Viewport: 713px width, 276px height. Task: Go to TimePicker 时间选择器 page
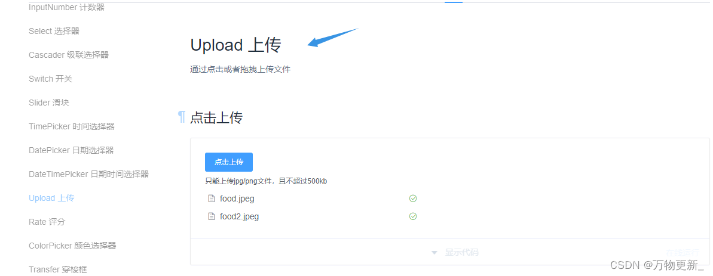point(71,126)
